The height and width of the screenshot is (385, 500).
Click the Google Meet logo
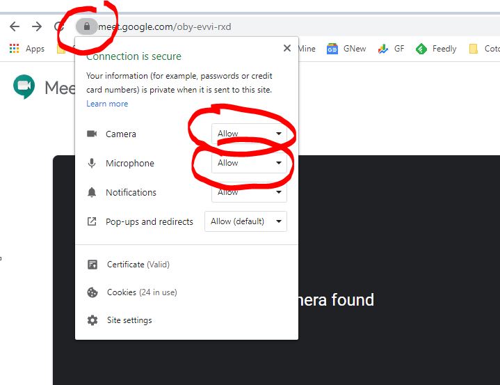[24, 87]
